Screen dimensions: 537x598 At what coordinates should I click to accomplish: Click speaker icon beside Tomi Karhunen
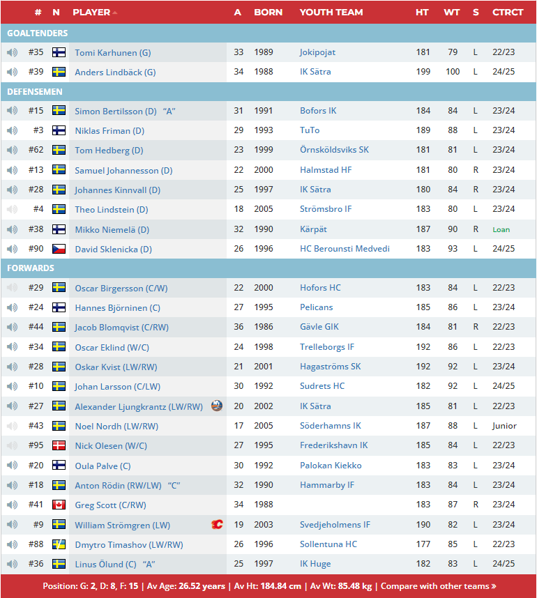click(x=12, y=52)
